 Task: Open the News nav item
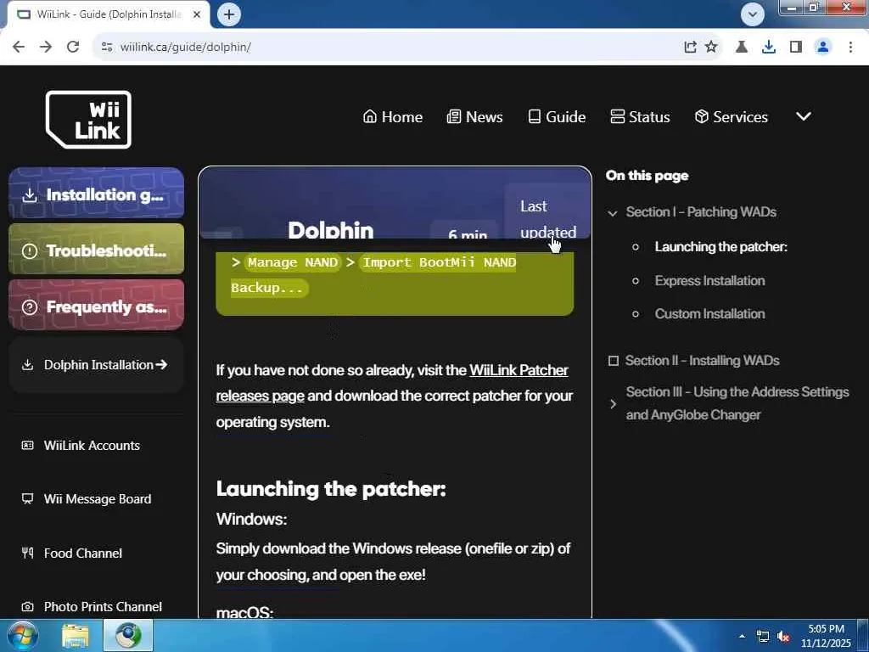tap(475, 117)
